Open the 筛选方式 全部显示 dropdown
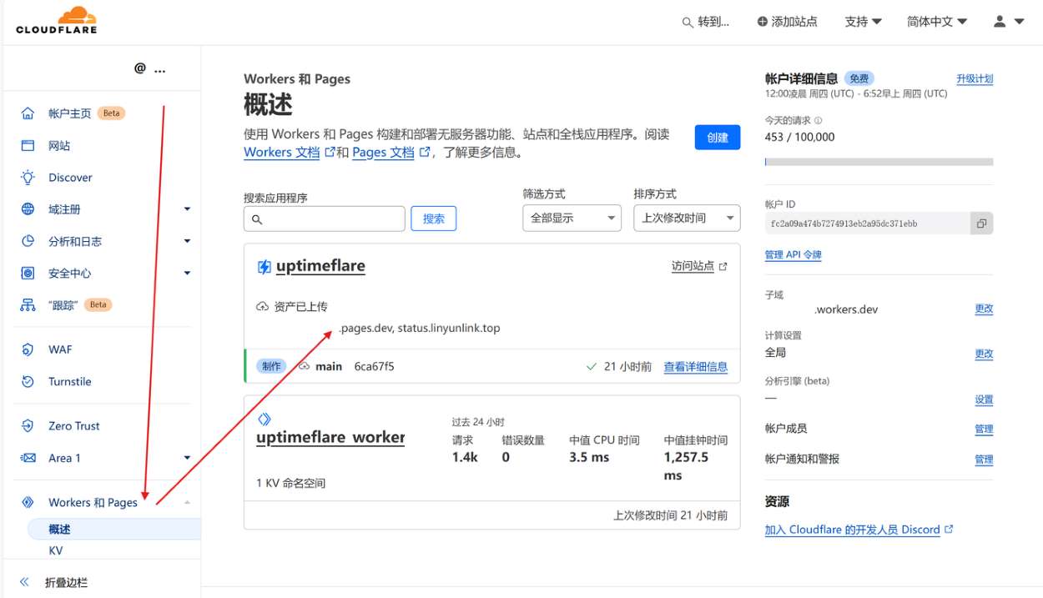This screenshot has width=1043, height=598. (572, 219)
